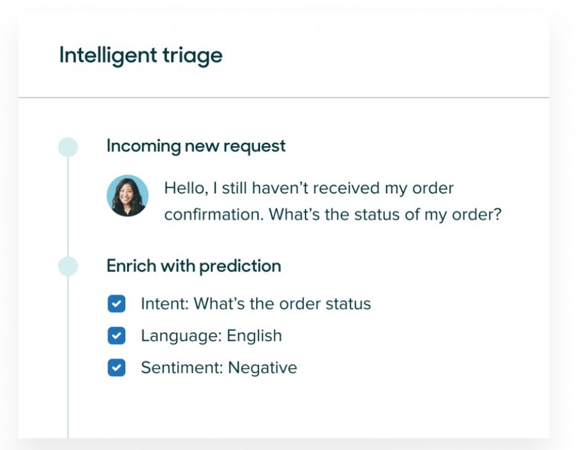This screenshot has width=578, height=450.
Task: Click the "English" language value
Action: [254, 336]
